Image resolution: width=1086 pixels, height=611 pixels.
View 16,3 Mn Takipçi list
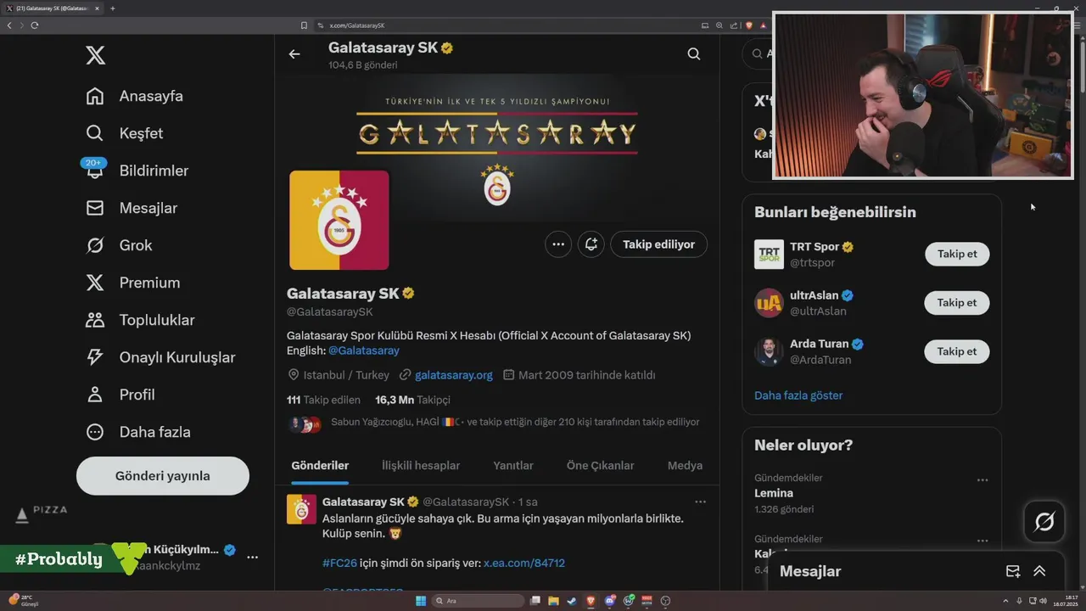[412, 400]
